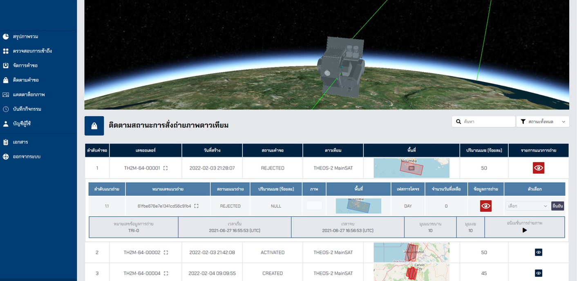This screenshot has width=577, height=281.
Task: Play the capture animation for frame TRI-0
Action: [525, 230]
